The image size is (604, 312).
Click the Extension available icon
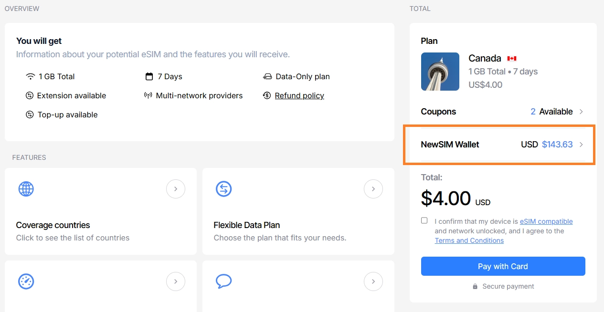coord(30,95)
